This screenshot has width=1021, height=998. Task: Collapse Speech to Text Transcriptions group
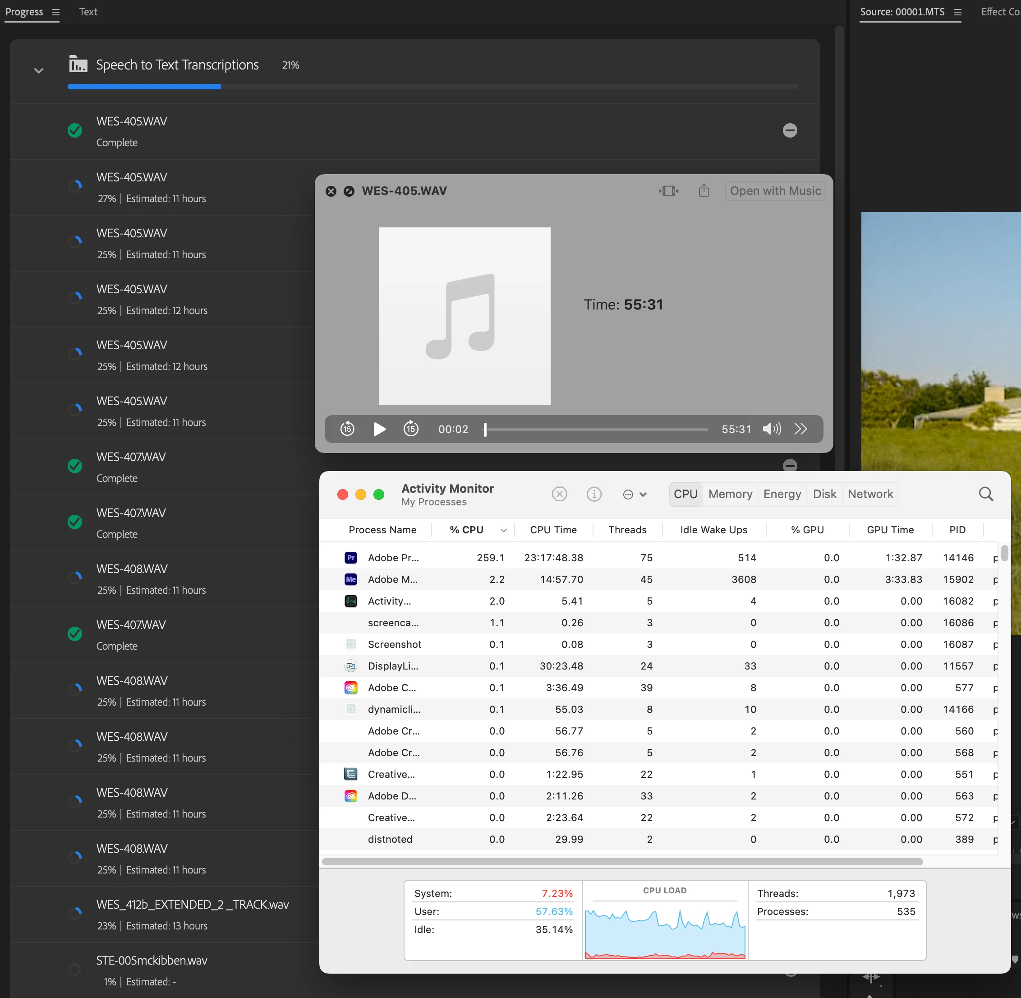point(39,71)
